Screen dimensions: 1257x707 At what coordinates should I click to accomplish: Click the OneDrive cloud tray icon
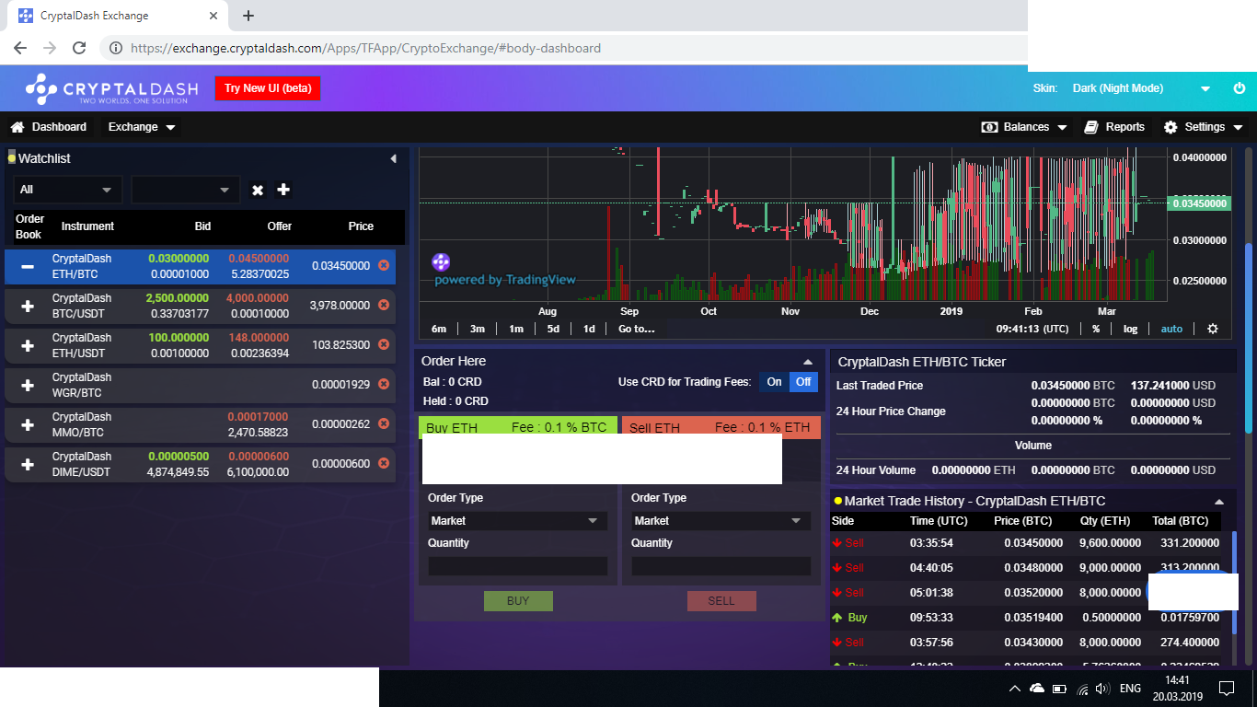click(1037, 688)
